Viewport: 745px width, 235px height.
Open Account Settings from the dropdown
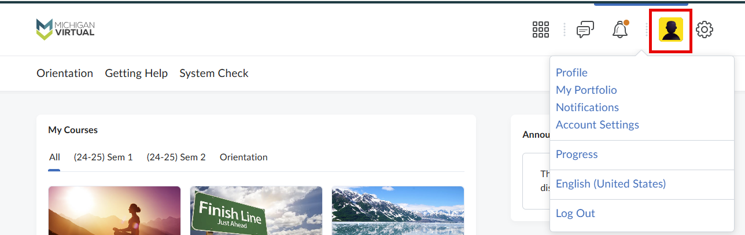click(x=597, y=124)
